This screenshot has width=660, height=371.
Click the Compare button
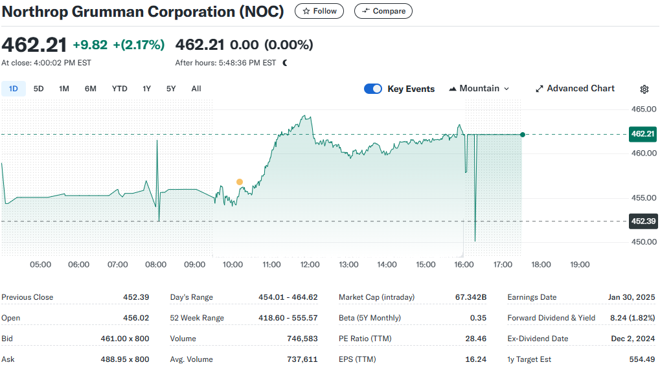383,11
